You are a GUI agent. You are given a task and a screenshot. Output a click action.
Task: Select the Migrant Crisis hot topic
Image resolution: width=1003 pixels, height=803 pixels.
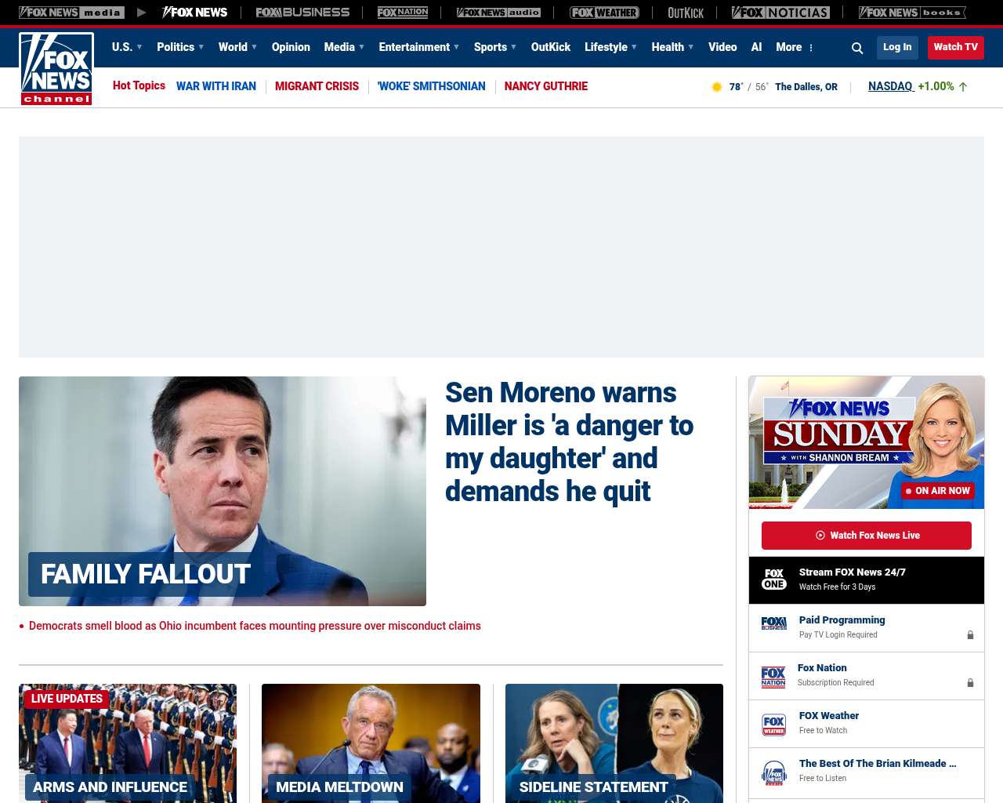tap(317, 86)
